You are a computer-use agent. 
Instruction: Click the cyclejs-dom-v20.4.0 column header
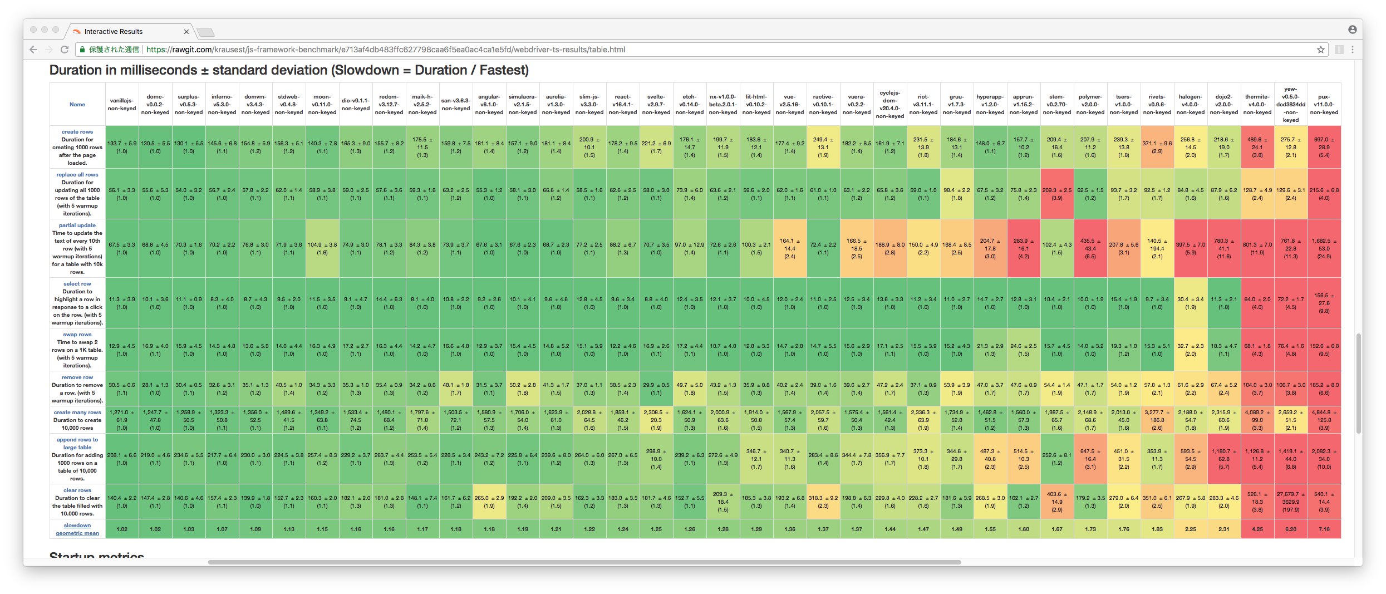(x=890, y=105)
